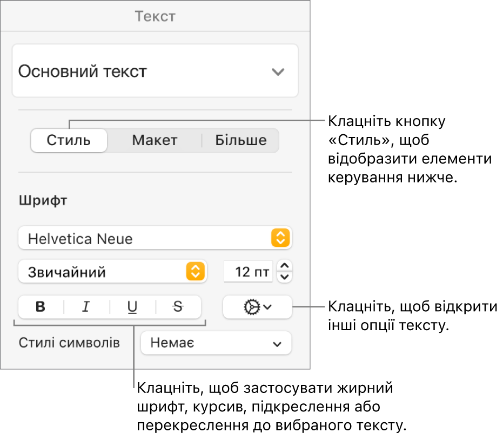Click the Шрифт section heading

click(x=43, y=201)
